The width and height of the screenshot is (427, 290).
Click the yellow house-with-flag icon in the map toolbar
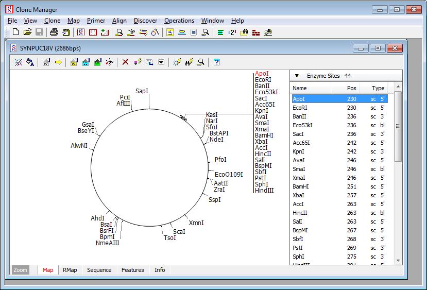(74, 62)
